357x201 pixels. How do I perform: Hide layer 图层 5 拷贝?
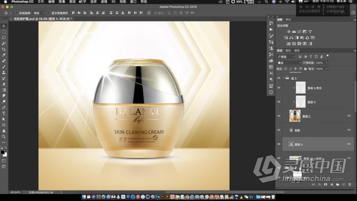coord(279,87)
